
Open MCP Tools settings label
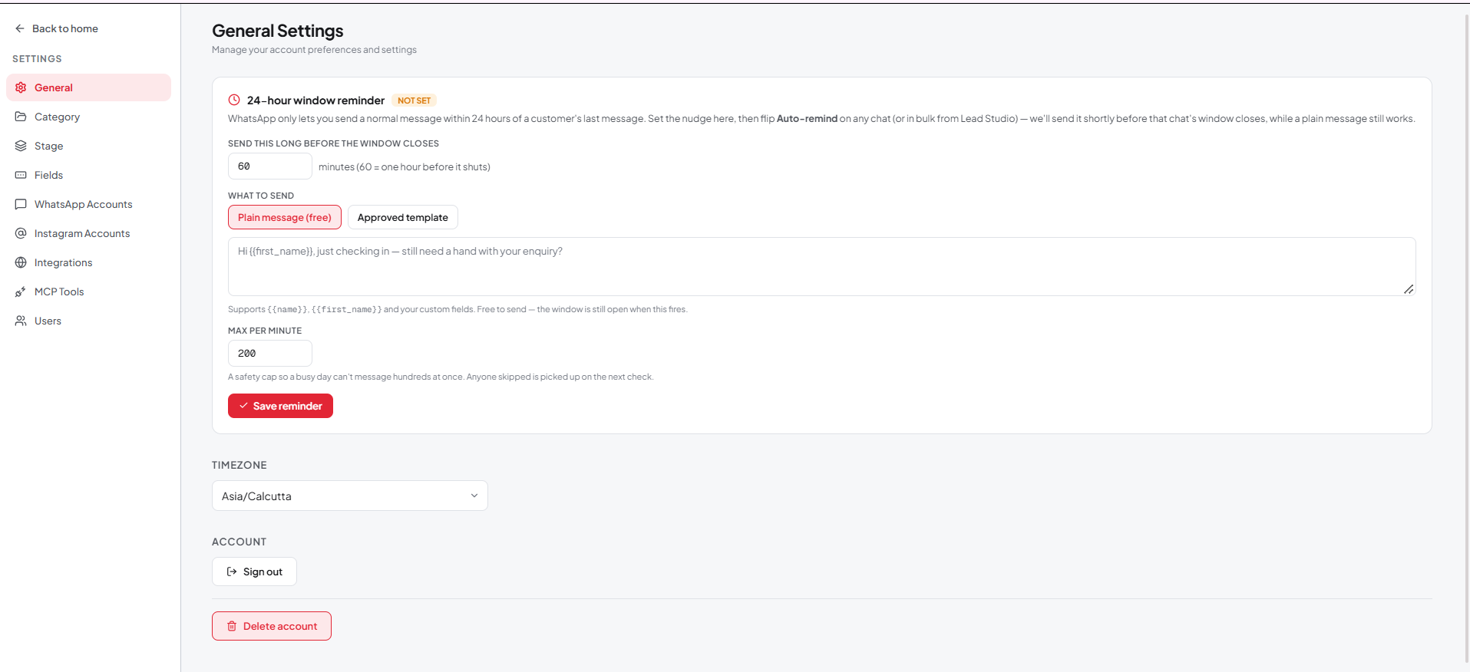pos(59,292)
